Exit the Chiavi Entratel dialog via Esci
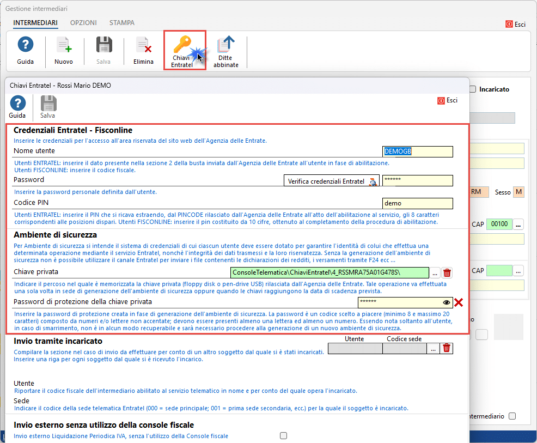Image resolution: width=537 pixels, height=443 pixels. [x=448, y=100]
